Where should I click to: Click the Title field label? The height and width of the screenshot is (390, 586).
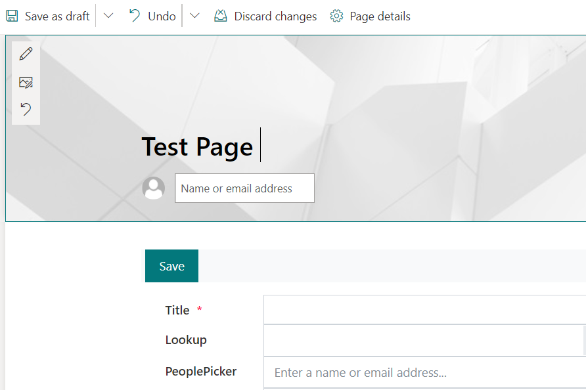point(177,311)
